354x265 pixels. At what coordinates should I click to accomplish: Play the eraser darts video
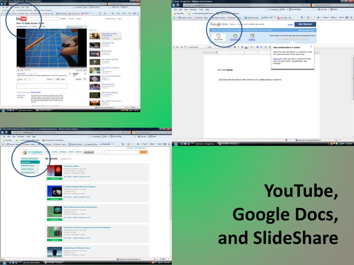[18, 70]
